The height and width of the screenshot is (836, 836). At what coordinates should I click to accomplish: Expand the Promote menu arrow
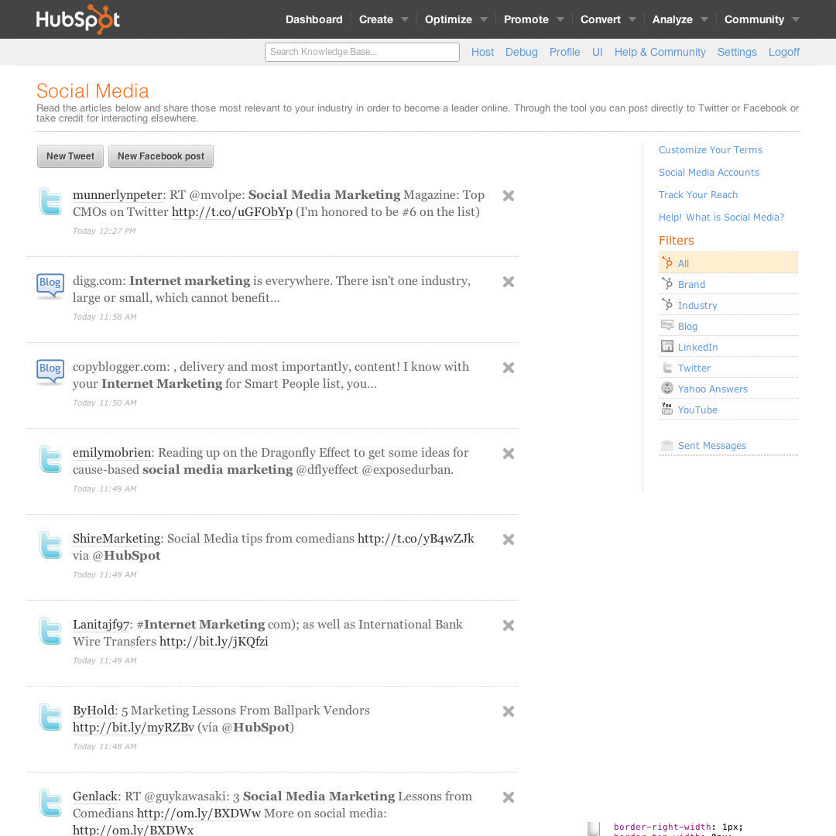pos(560,19)
